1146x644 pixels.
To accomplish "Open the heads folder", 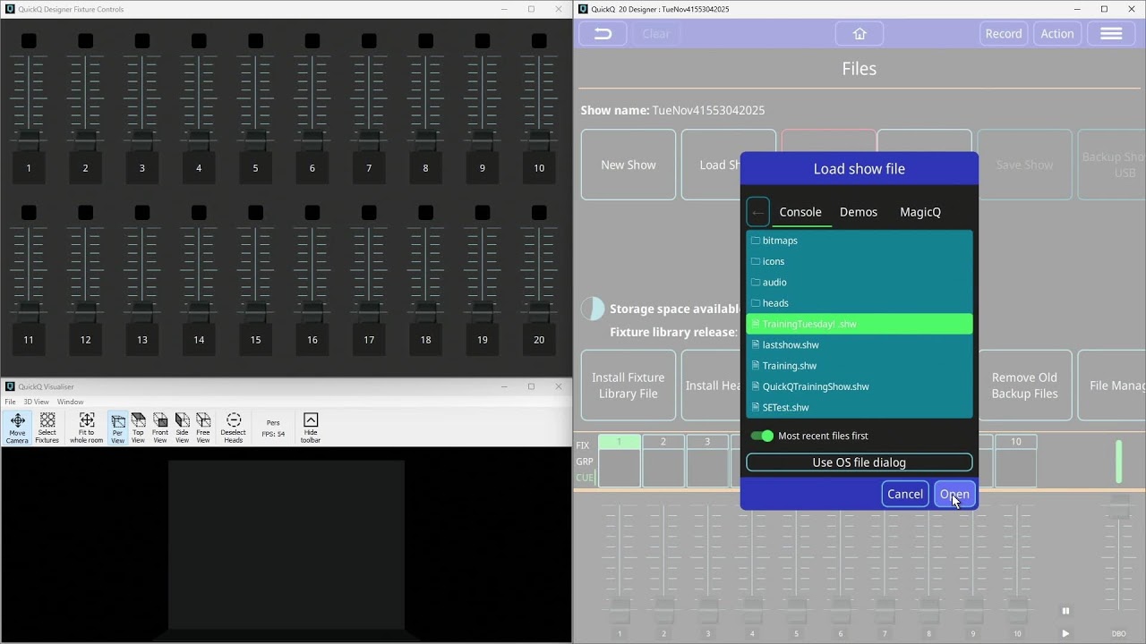I will [x=859, y=303].
